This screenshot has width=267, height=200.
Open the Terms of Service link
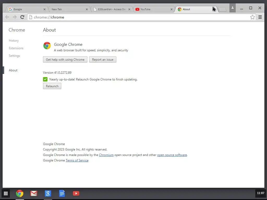point(77,160)
